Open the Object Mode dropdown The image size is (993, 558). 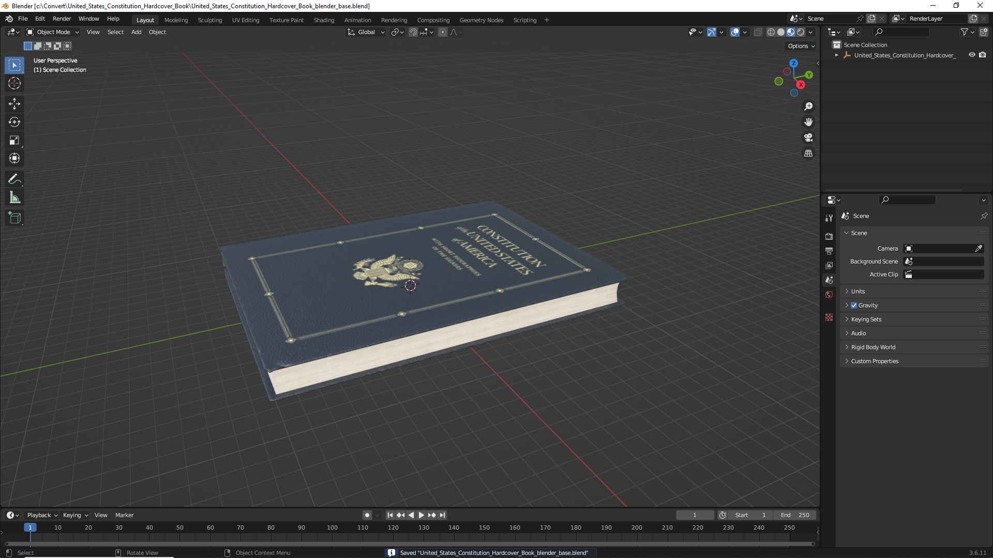(53, 32)
